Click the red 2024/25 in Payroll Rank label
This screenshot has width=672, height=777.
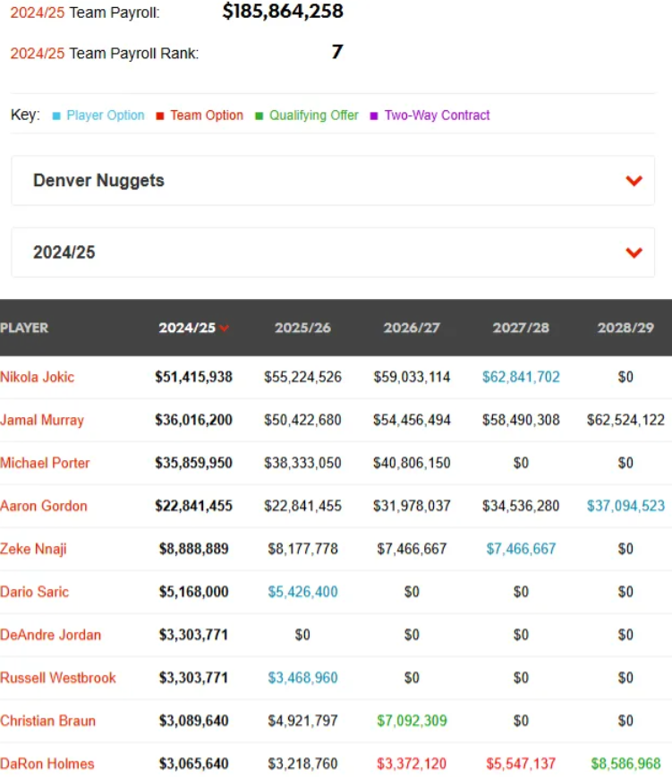pos(38,53)
